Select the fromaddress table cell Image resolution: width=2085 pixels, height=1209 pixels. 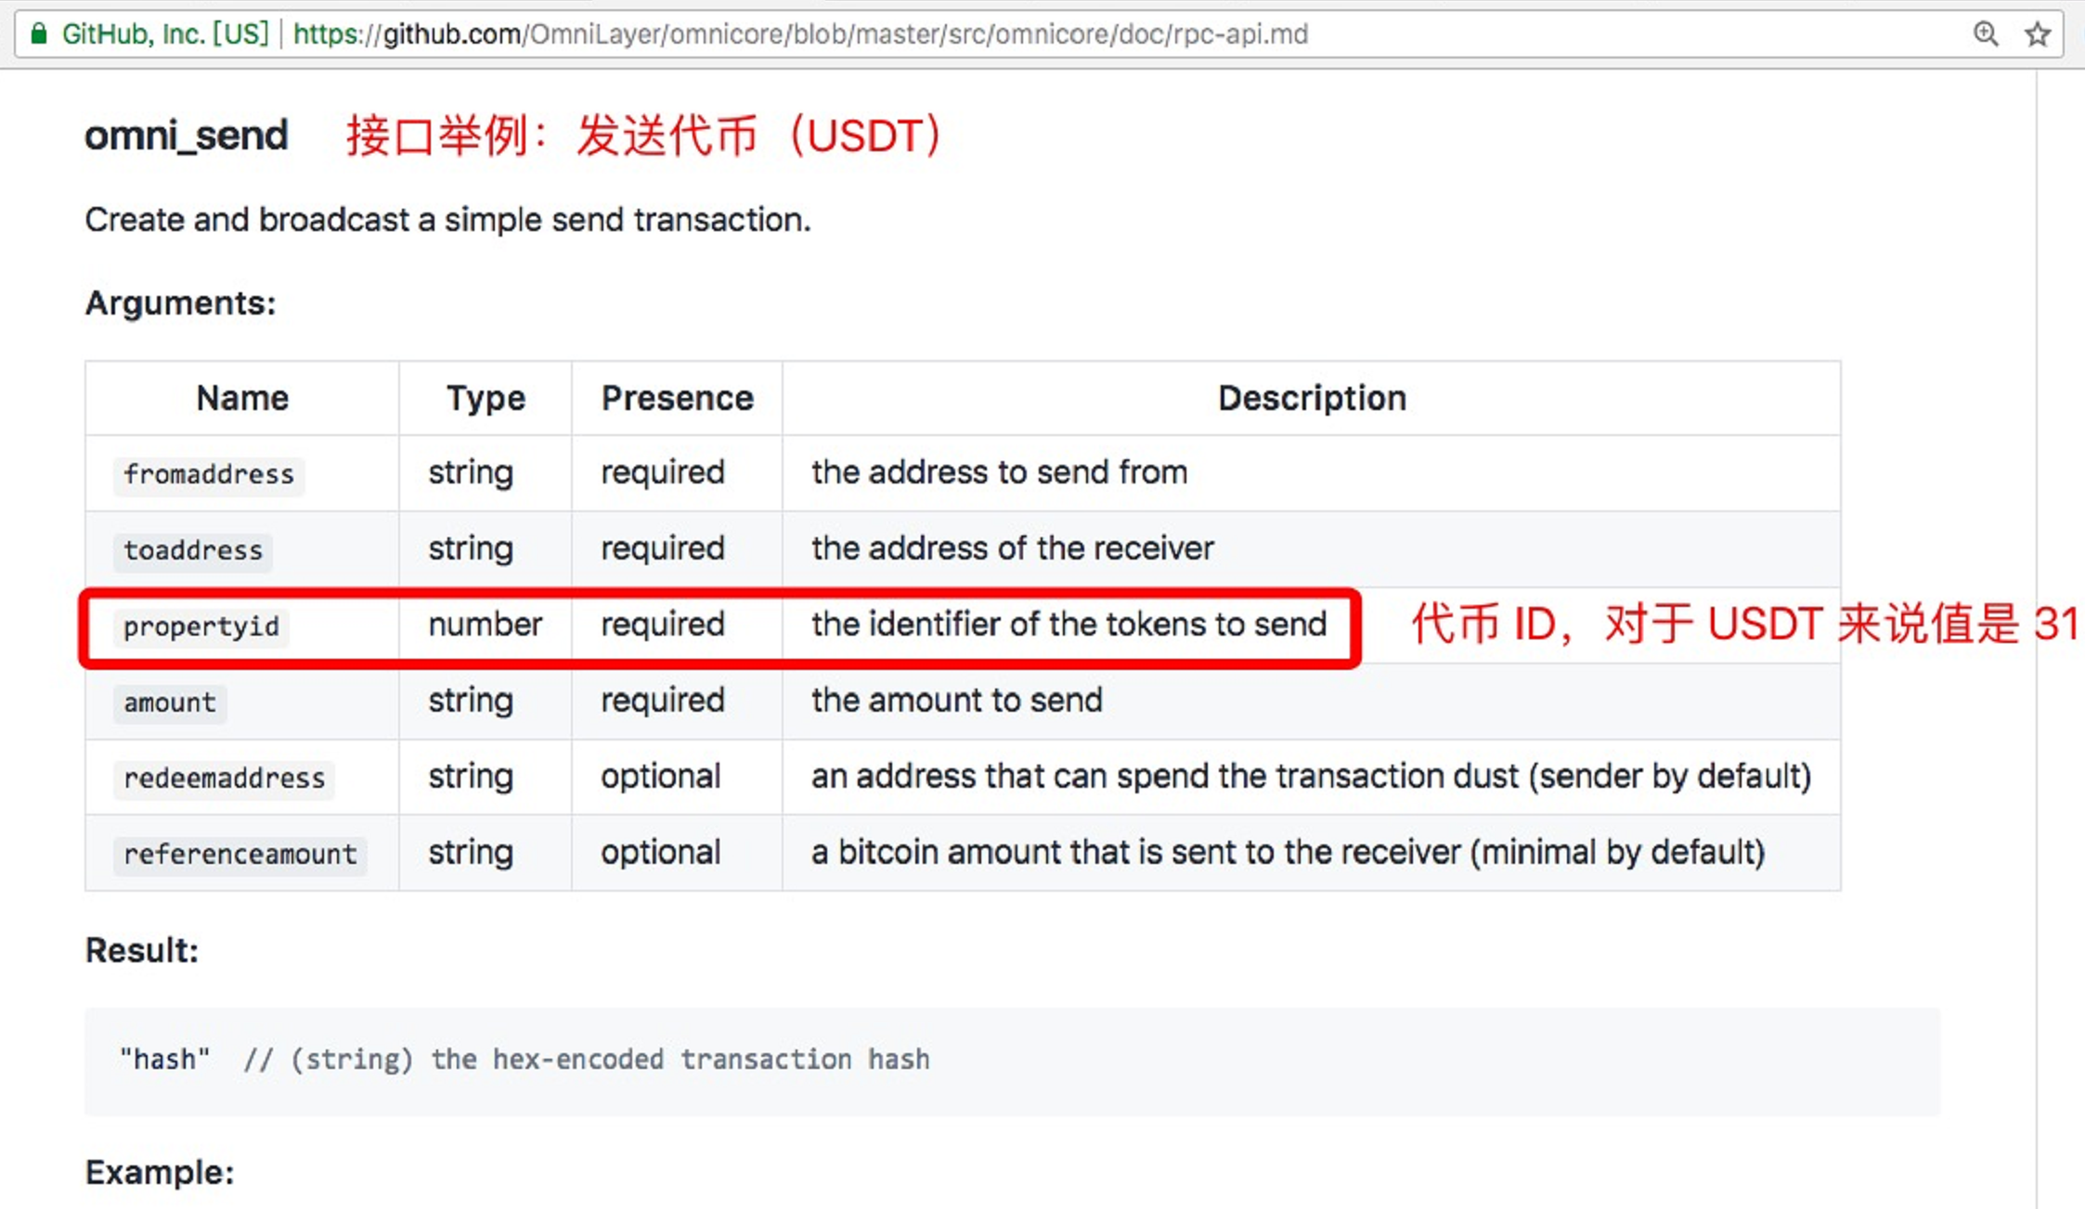click(209, 473)
